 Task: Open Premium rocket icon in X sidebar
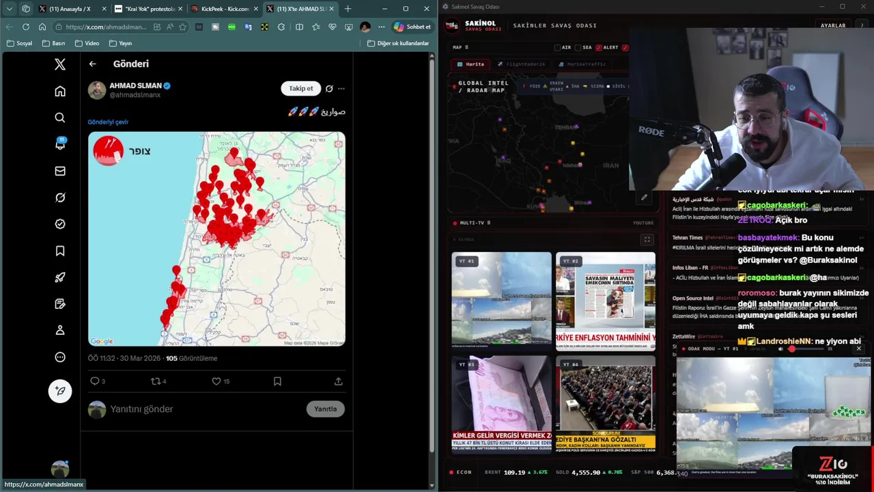60,277
